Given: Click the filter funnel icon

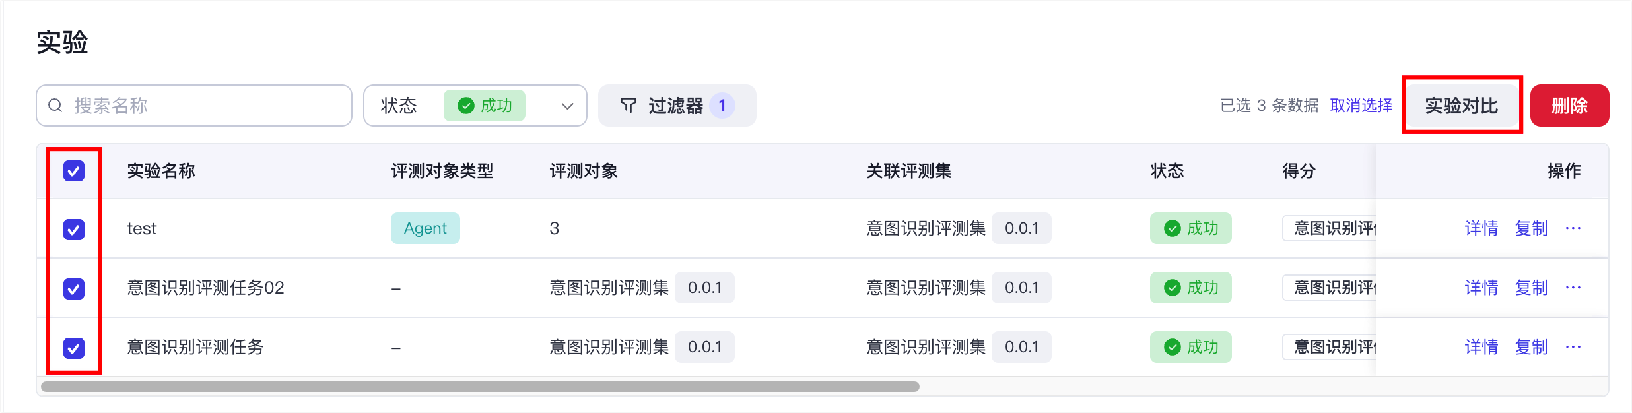Looking at the screenshot, I should 629,106.
